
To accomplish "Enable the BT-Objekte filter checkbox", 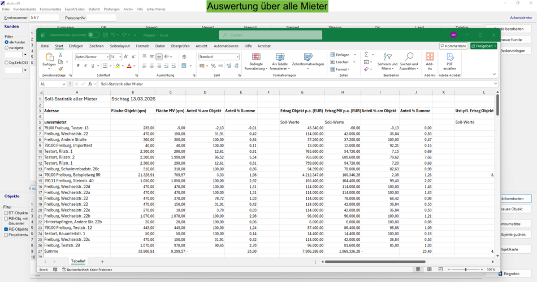I will point(6,213).
